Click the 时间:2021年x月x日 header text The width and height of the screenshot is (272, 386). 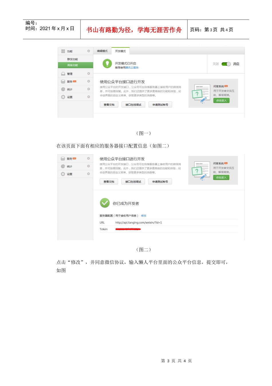(50, 28)
